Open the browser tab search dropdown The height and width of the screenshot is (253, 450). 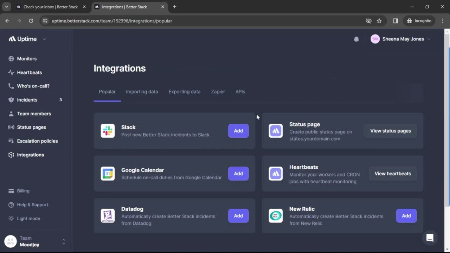coord(6,7)
